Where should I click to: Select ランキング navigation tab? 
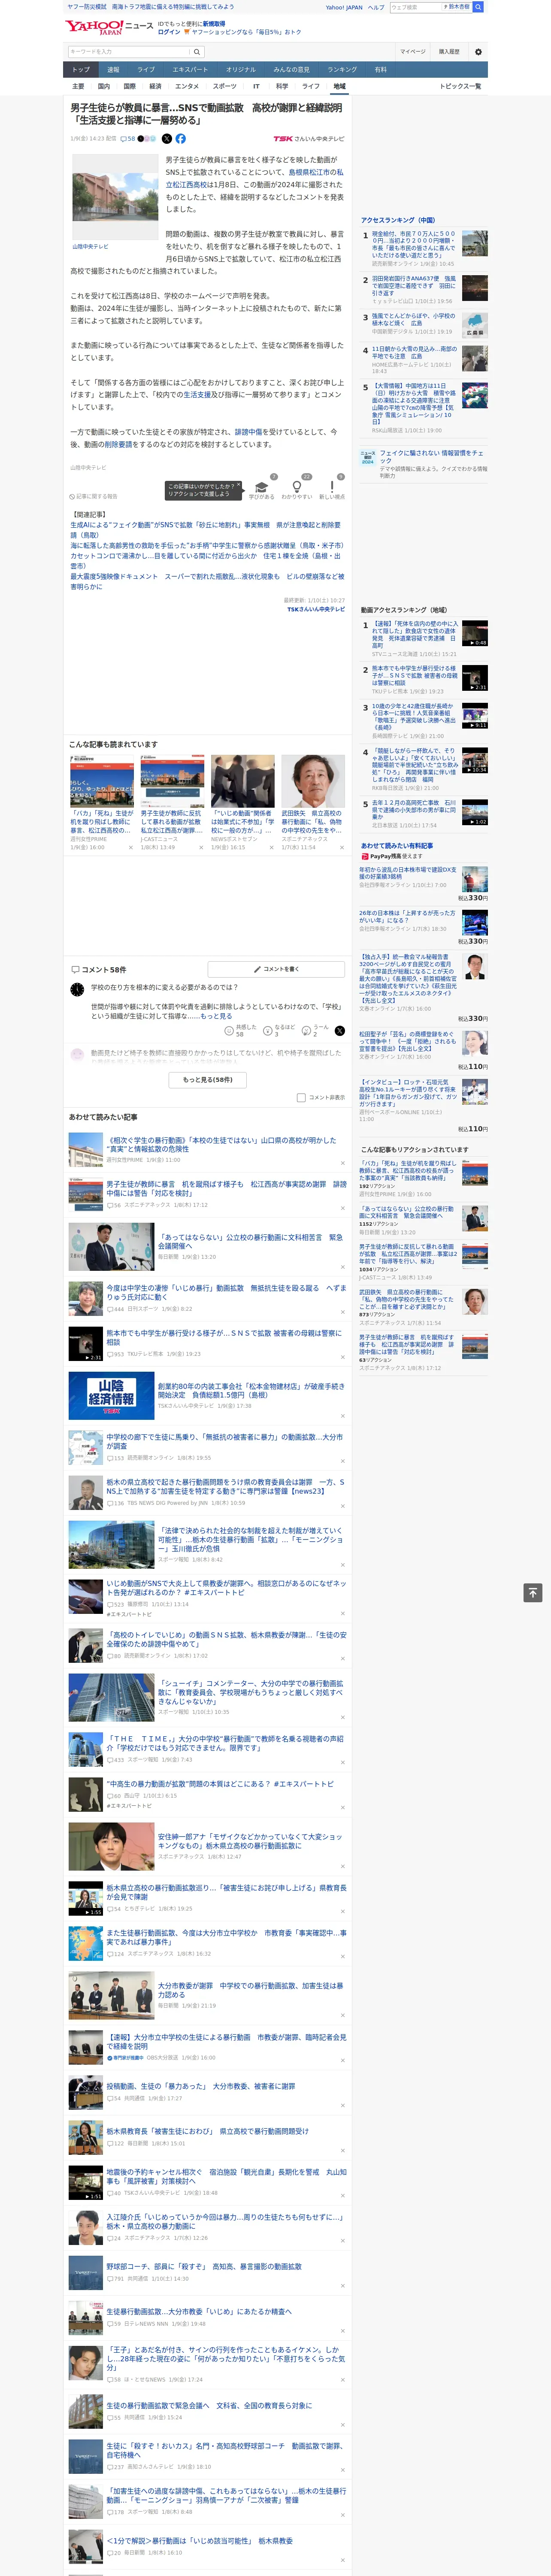342,70
